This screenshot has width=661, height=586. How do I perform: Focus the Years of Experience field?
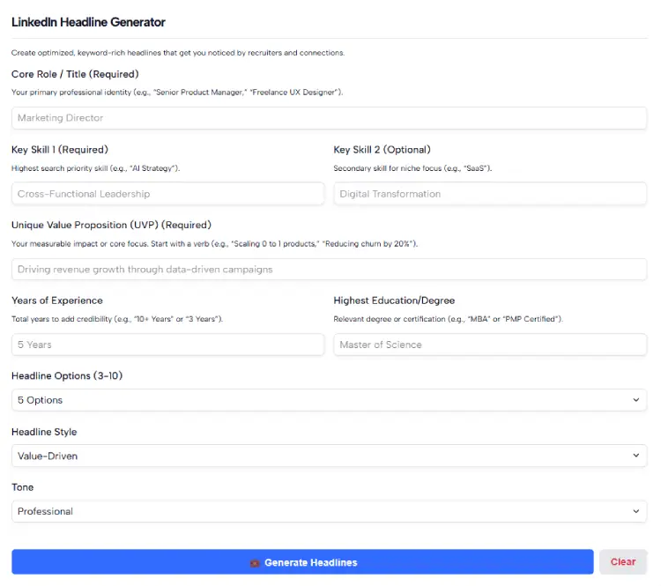coord(168,345)
